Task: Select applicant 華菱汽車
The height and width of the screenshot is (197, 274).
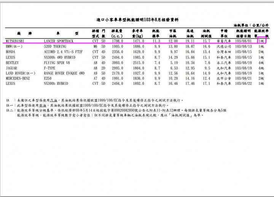Action: pyautogui.click(x=224, y=41)
